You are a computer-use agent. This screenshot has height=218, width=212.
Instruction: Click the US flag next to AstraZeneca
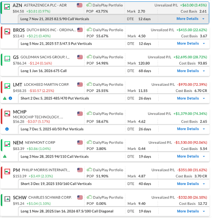(x=80, y=5)
